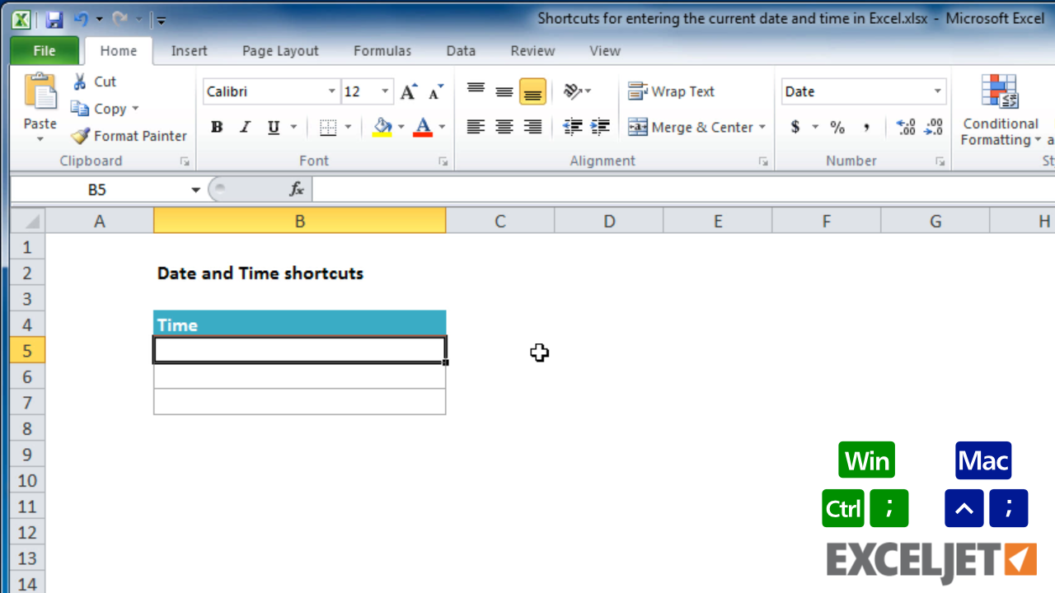Select row 5 header
Screen dimensions: 1055x593
point(28,351)
